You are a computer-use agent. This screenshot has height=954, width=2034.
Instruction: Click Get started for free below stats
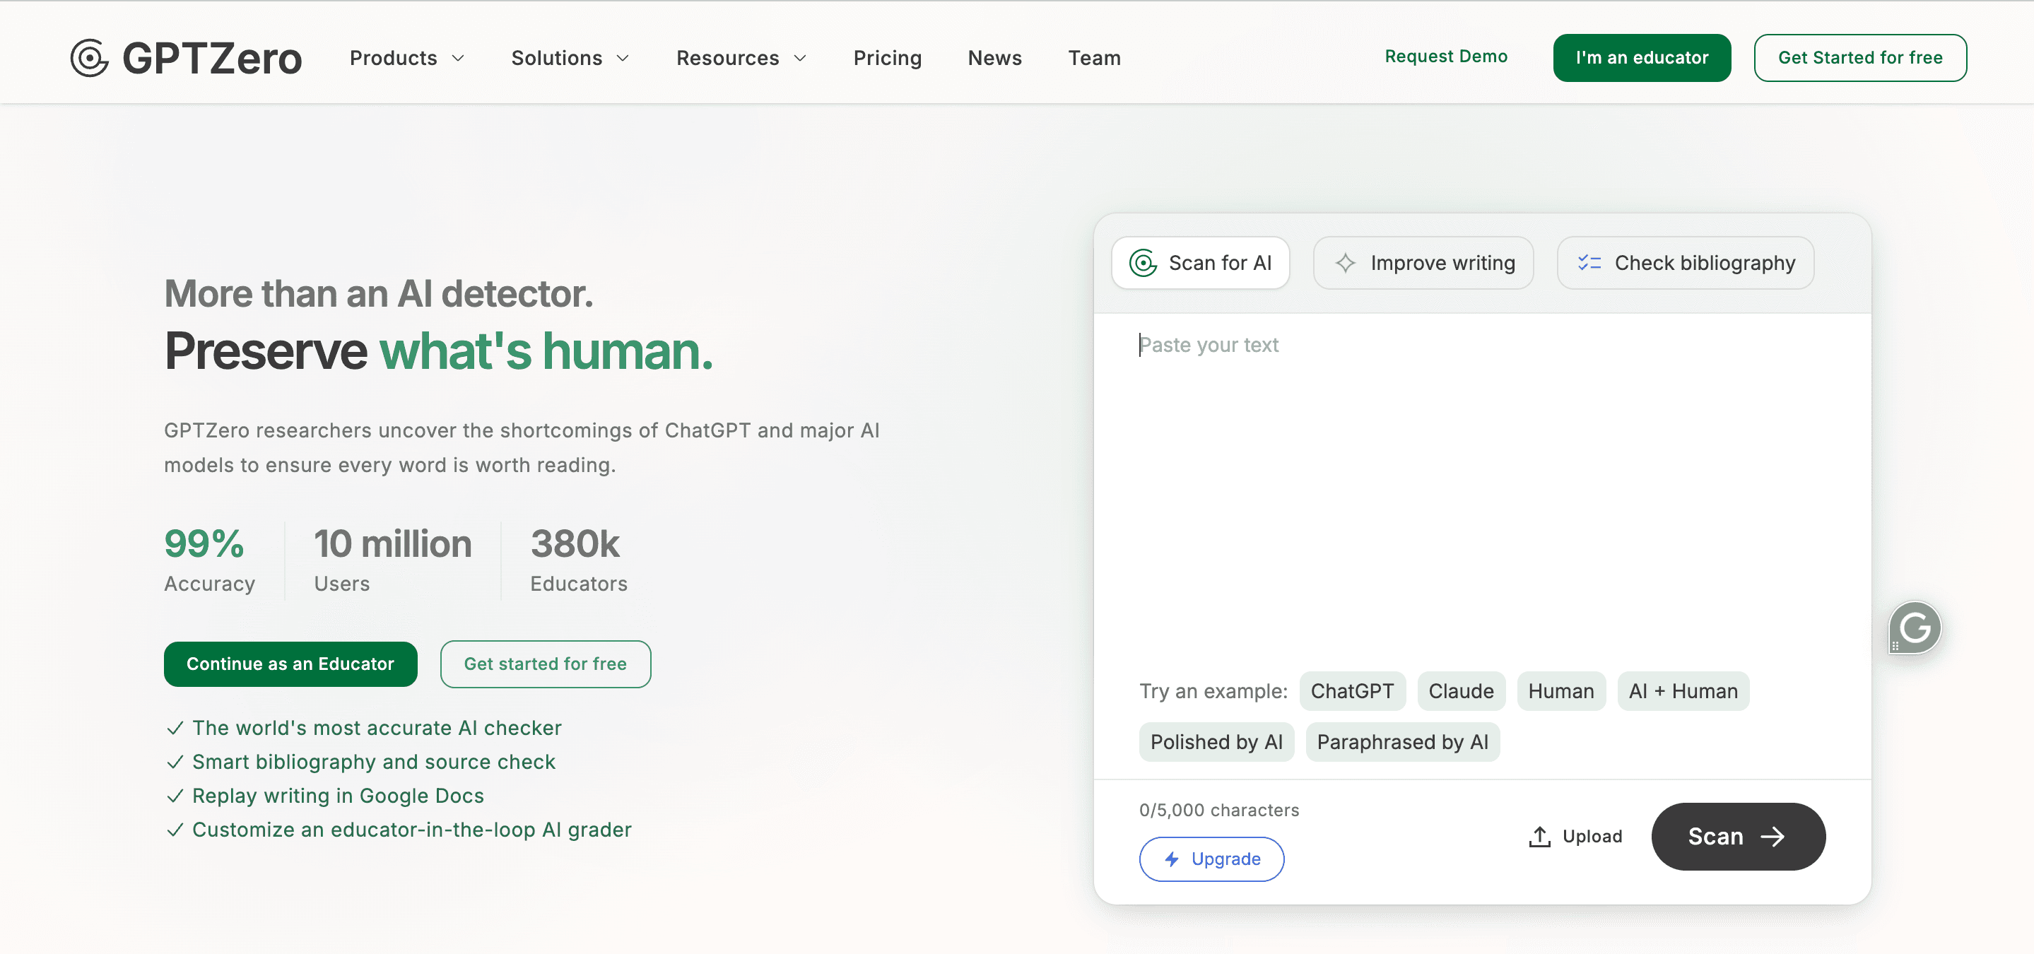point(545,664)
